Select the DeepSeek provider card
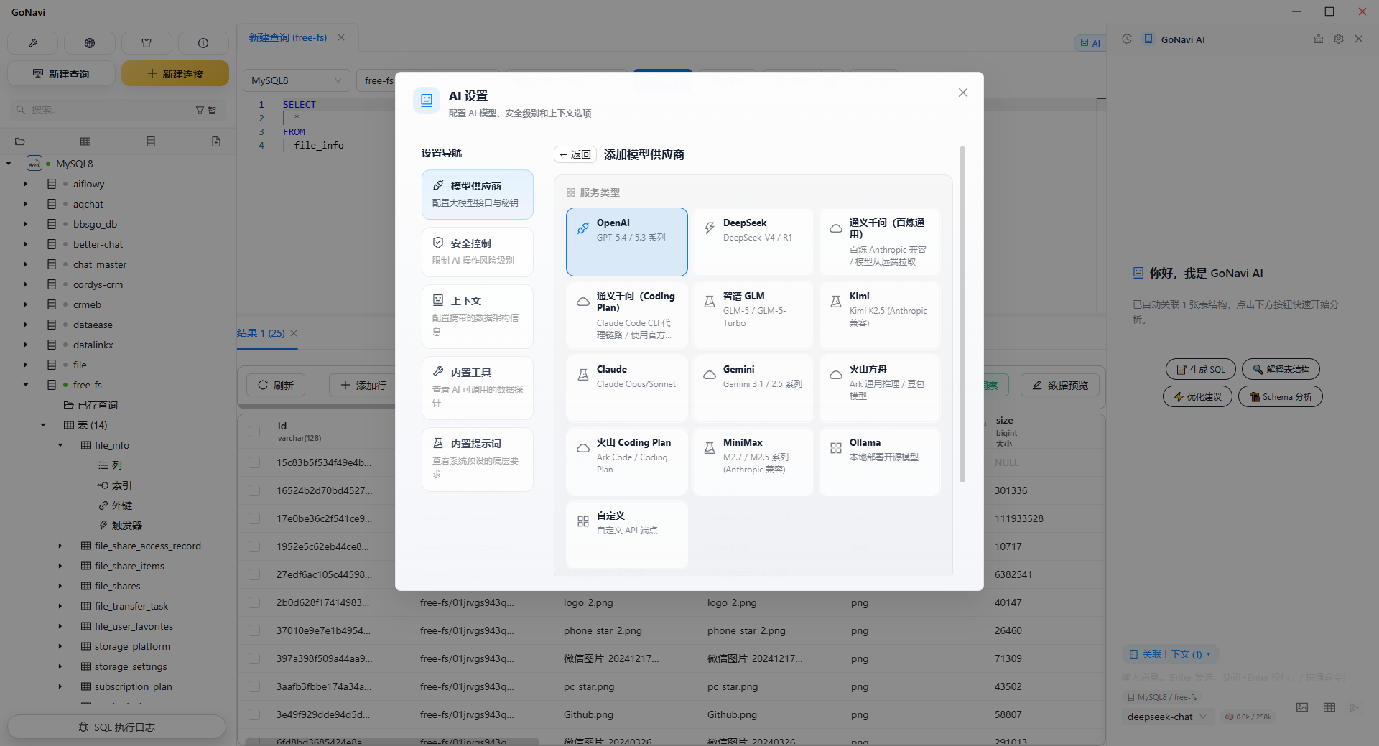The width and height of the screenshot is (1379, 746). (753, 241)
